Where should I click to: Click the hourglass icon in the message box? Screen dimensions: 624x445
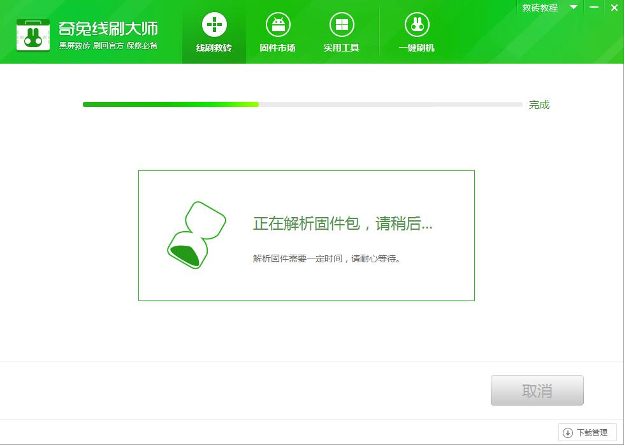196,236
